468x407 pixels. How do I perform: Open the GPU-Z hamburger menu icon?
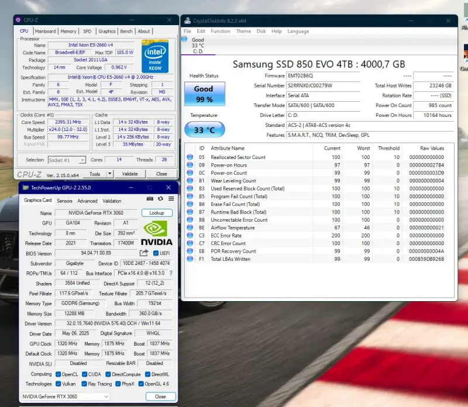171,199
